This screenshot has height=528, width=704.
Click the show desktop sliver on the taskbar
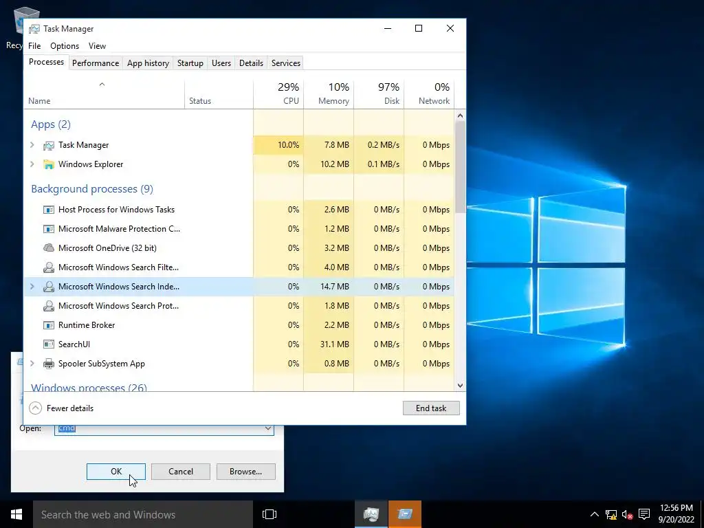point(702,514)
